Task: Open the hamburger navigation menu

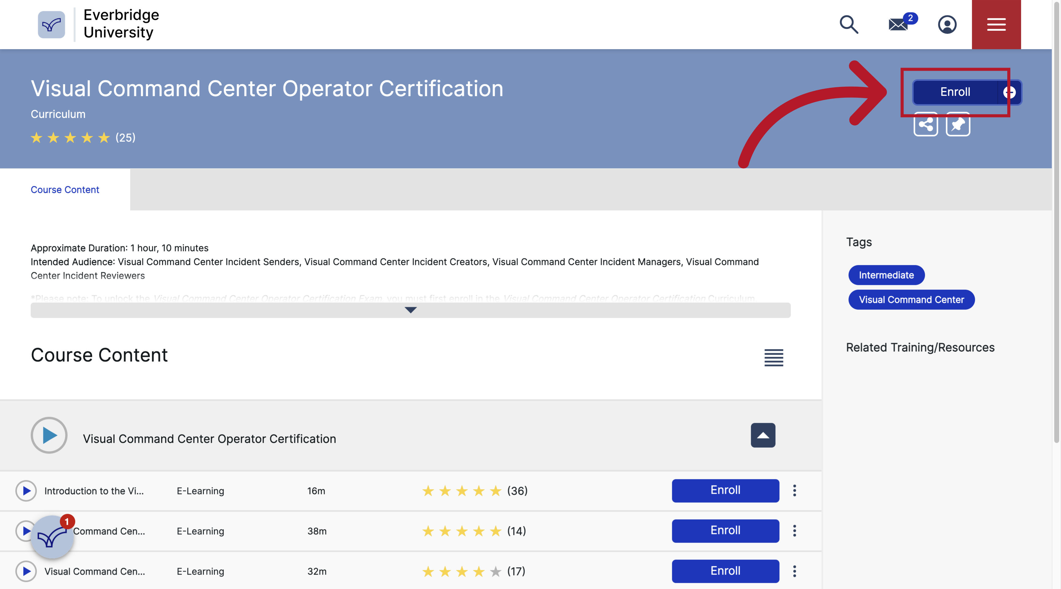Action: coord(996,25)
